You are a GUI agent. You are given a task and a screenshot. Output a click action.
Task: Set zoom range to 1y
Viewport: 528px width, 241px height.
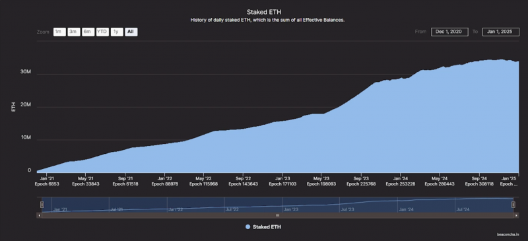click(x=117, y=32)
